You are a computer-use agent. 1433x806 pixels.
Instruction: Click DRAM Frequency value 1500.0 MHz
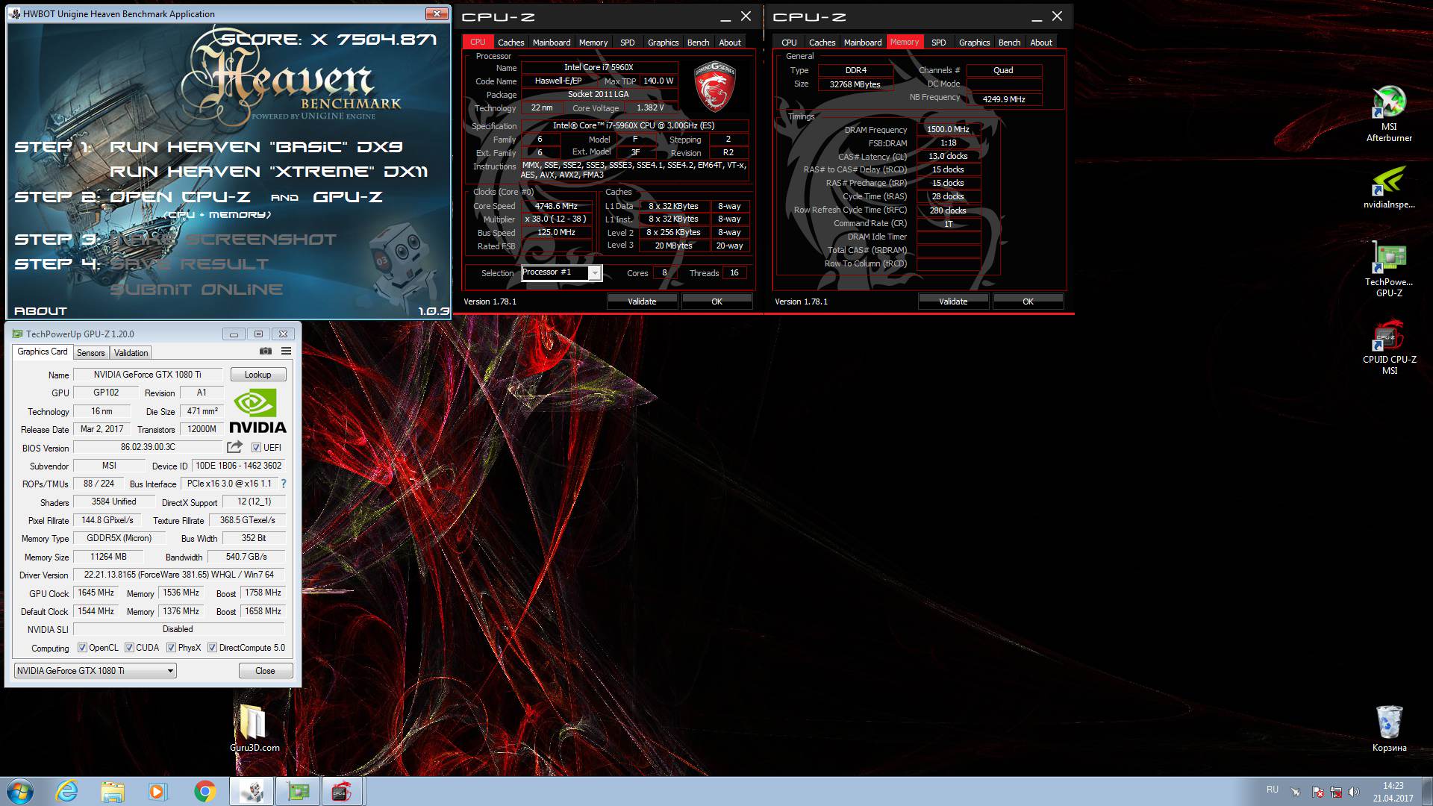click(948, 129)
